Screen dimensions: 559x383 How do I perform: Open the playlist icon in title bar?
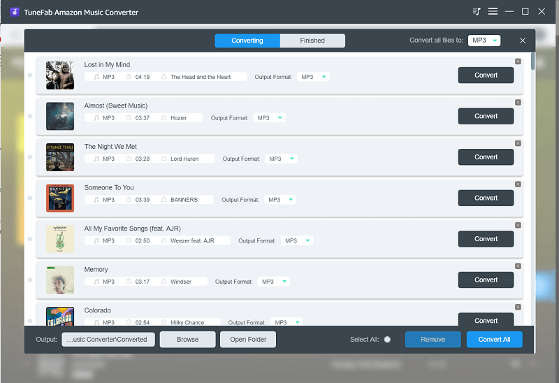click(x=477, y=12)
